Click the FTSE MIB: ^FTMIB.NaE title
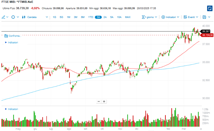This screenshot has width=214, height=131. [x=17, y=2]
